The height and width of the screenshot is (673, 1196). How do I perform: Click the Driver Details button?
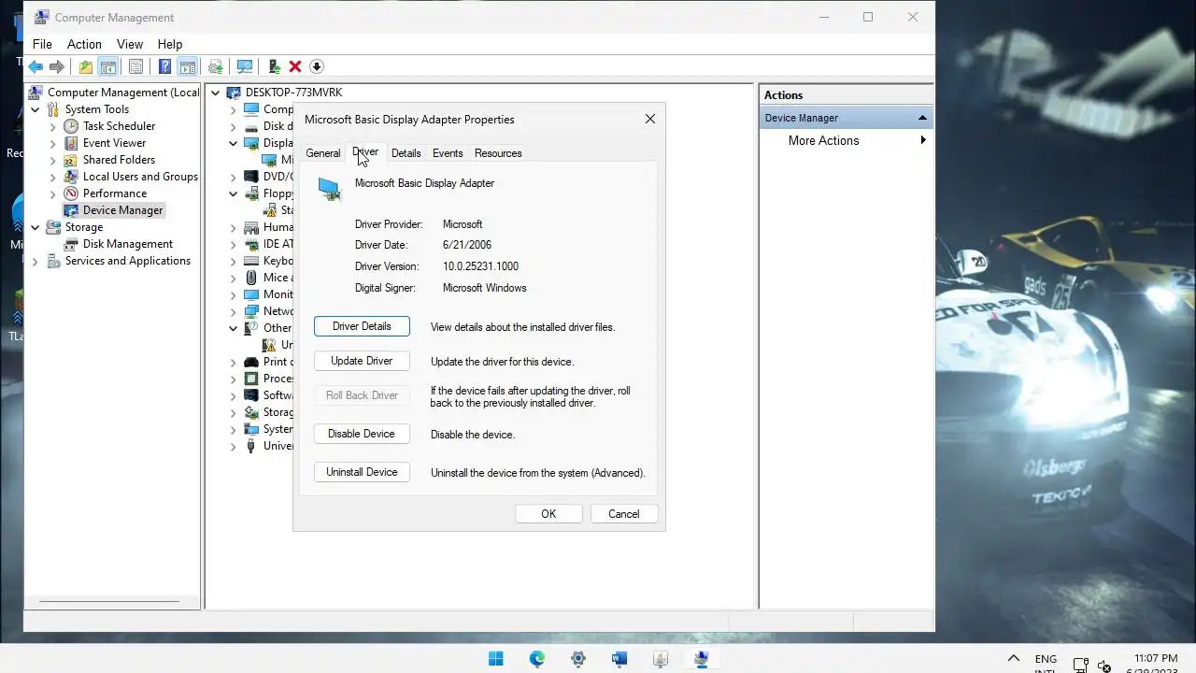pos(362,326)
